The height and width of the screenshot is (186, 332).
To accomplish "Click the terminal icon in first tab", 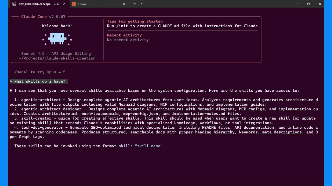I will [14, 4].
